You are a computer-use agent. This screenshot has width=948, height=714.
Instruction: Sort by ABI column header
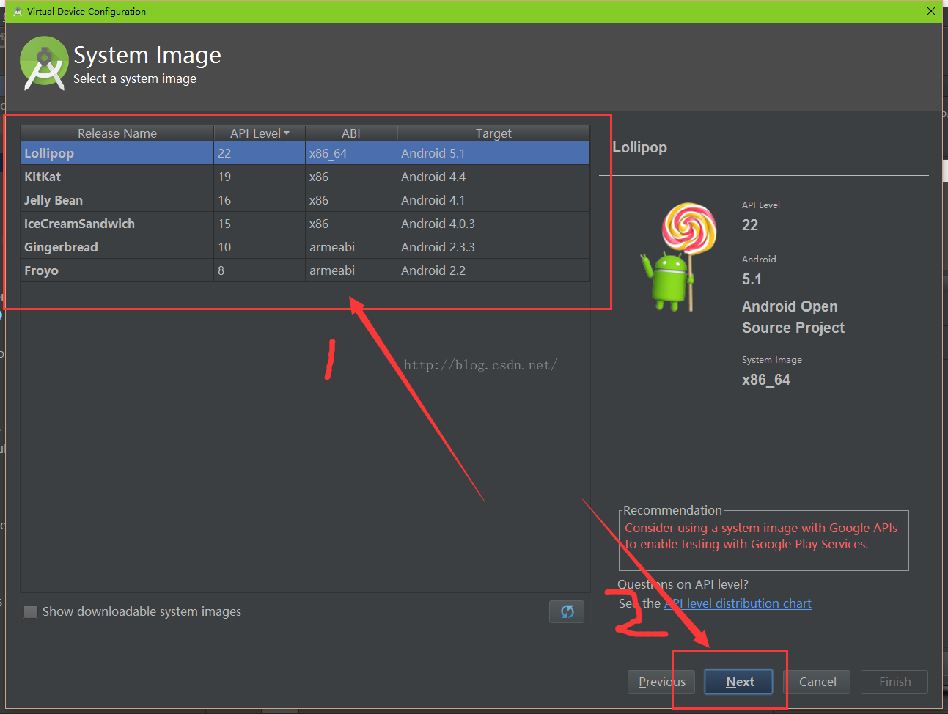pyautogui.click(x=351, y=133)
